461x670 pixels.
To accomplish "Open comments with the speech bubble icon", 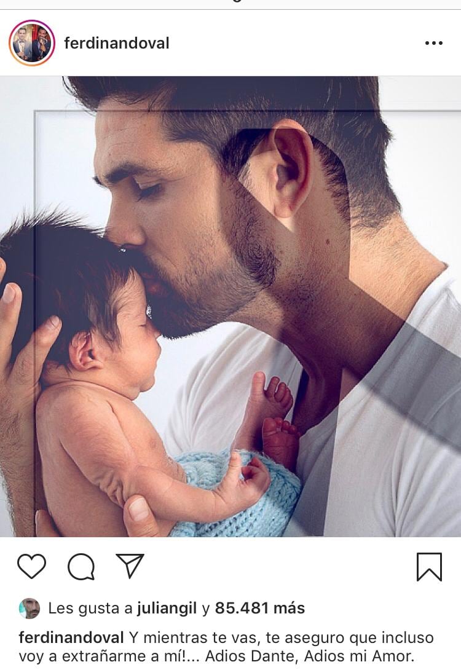I will 81,566.
